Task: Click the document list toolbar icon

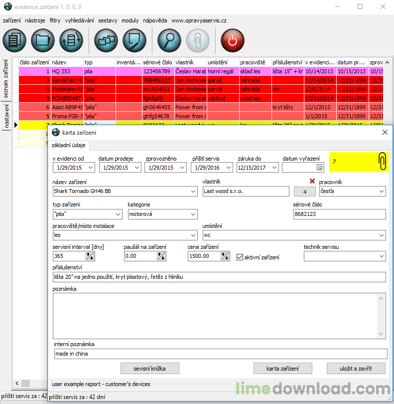Action: [15, 40]
